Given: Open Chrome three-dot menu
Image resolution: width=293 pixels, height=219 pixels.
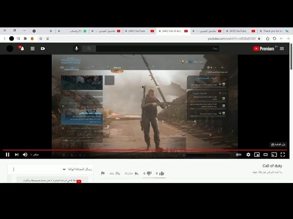Looking at the screenshot, I should tap(5, 38).
